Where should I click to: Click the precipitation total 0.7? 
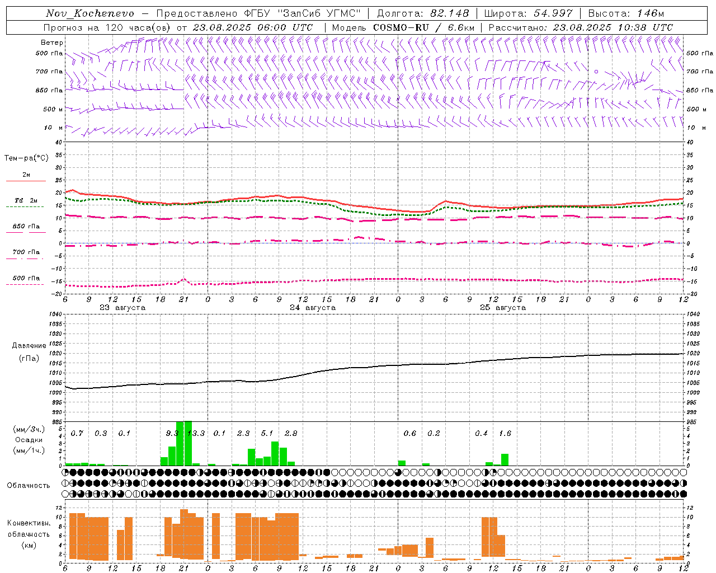[x=77, y=433]
